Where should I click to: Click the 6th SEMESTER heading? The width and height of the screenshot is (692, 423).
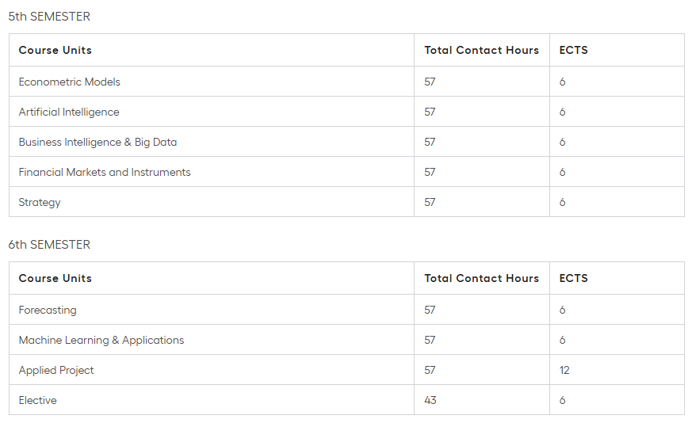pyautogui.click(x=49, y=245)
